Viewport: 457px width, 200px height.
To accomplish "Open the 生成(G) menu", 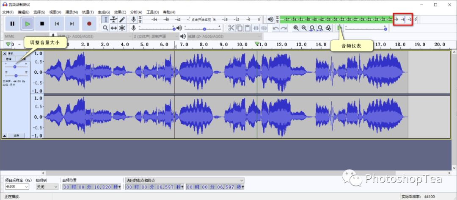I will click(104, 12).
